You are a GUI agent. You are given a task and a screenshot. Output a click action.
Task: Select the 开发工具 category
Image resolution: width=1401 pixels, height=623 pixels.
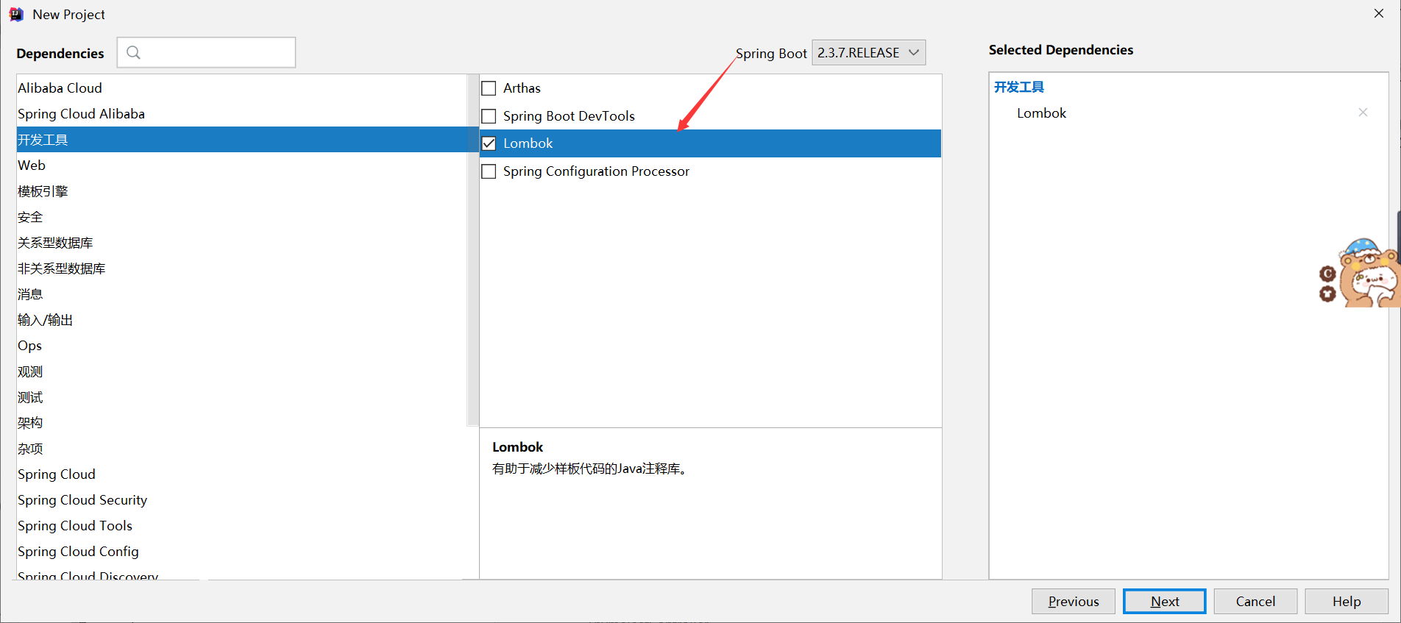[x=241, y=140]
